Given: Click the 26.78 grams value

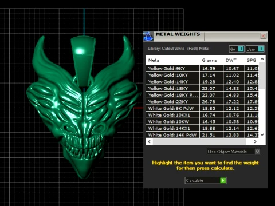Looking at the screenshot, I should pos(209,102).
